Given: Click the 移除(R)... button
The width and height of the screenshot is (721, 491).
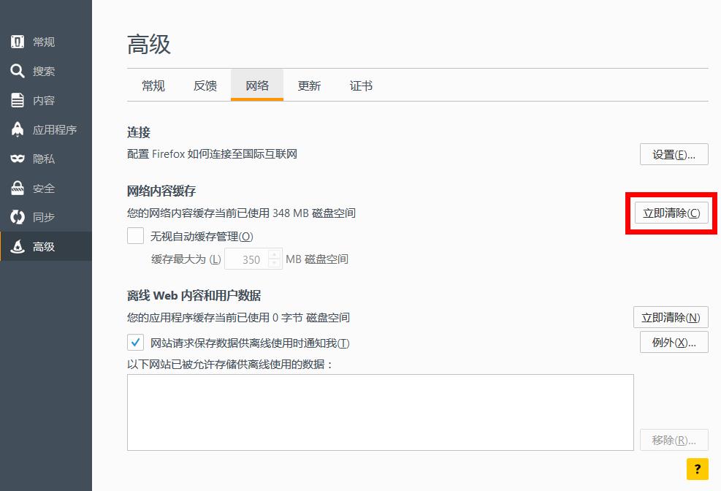Looking at the screenshot, I should (x=674, y=441).
